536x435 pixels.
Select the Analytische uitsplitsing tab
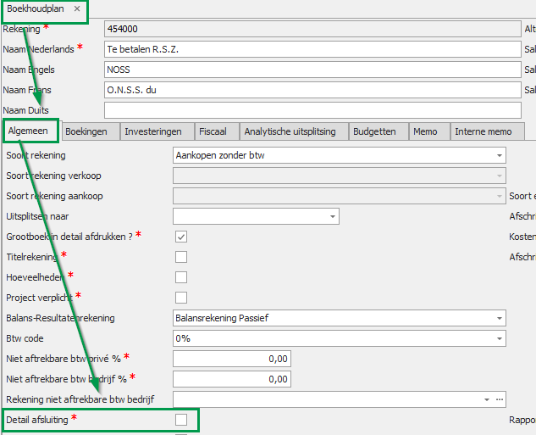pos(290,131)
